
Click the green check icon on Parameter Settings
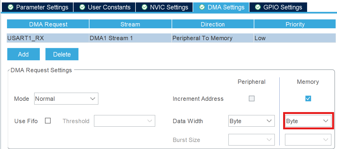pos(11,7)
